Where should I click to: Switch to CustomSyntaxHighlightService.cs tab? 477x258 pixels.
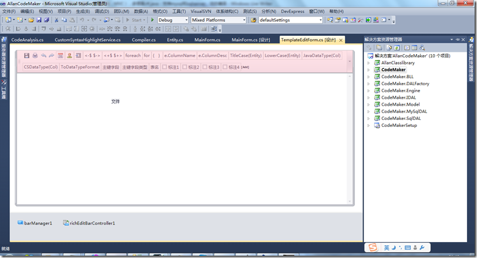coord(88,40)
